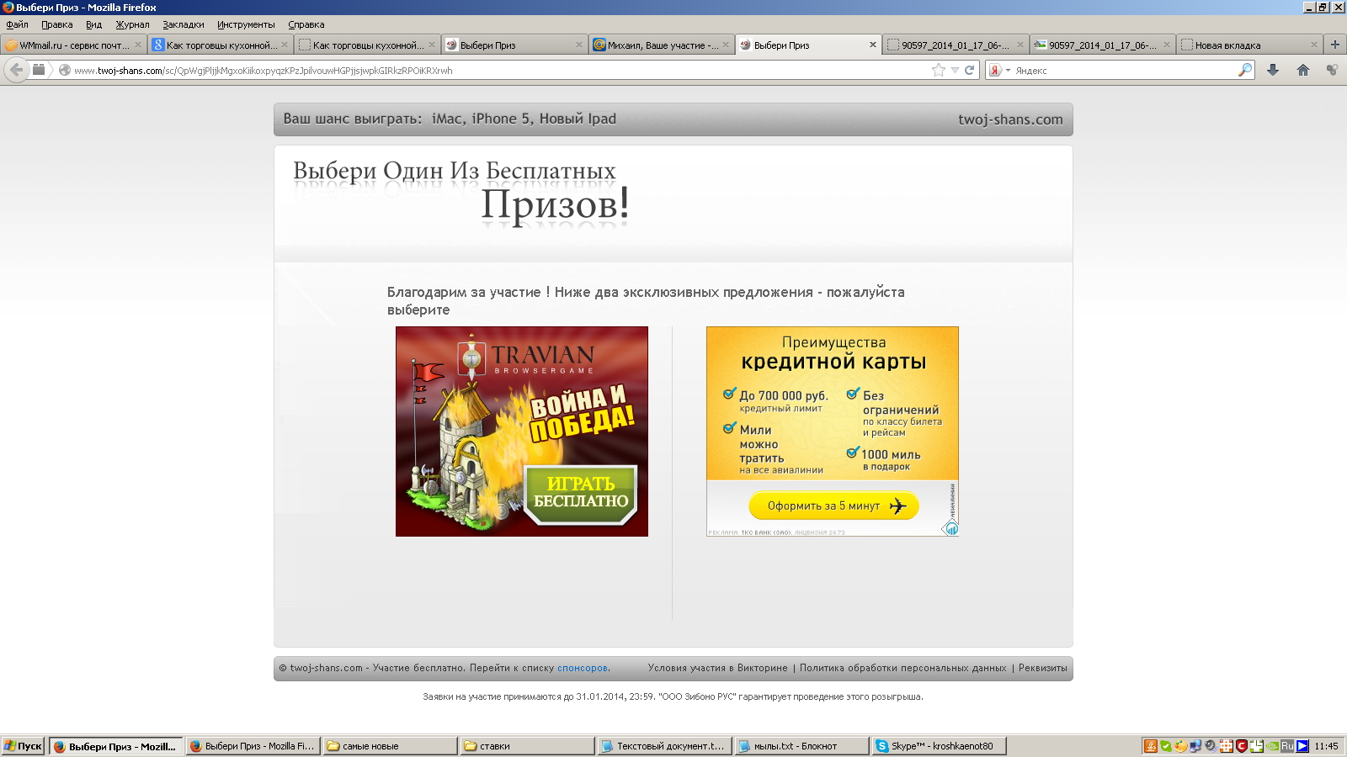Open the Пуск start button
Image resolution: width=1347 pixels, height=757 pixels.
click(23, 746)
